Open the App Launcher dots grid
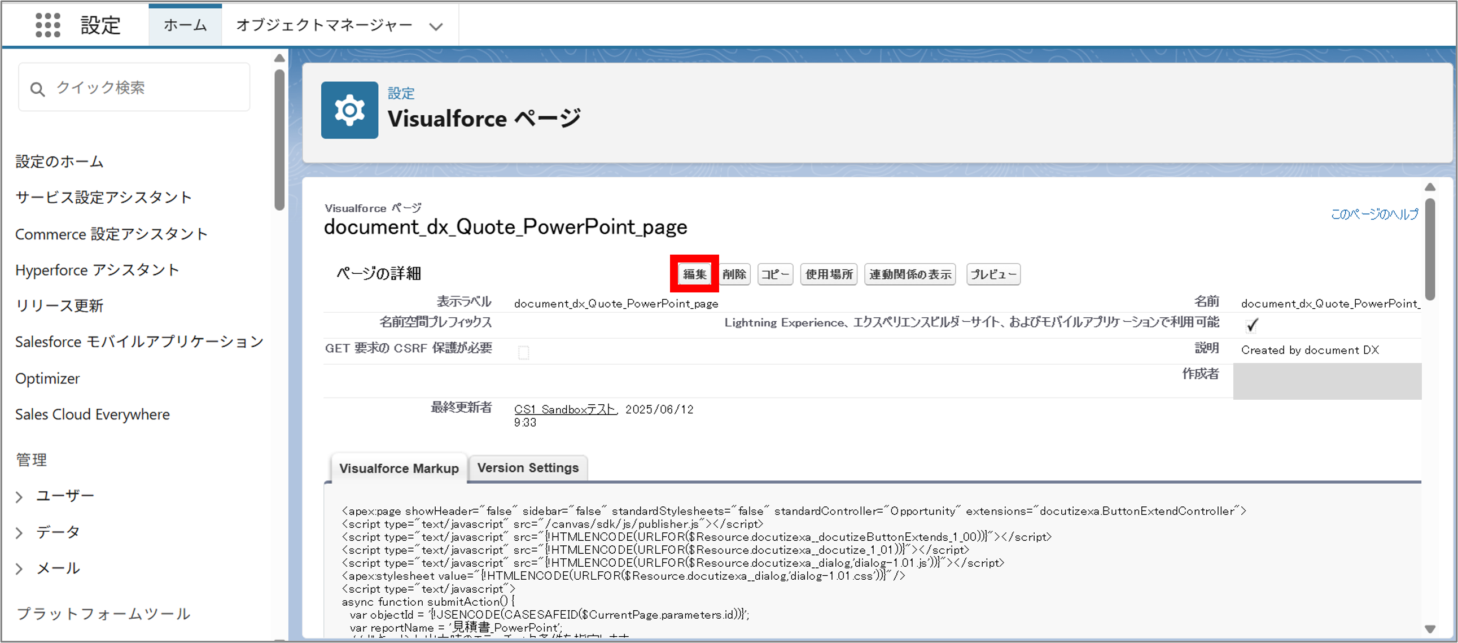1458x643 pixels. point(47,25)
